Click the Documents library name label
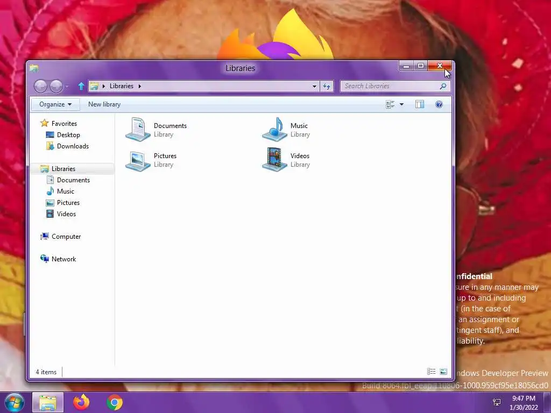Screen dimensions: 551x413 (x=170, y=126)
